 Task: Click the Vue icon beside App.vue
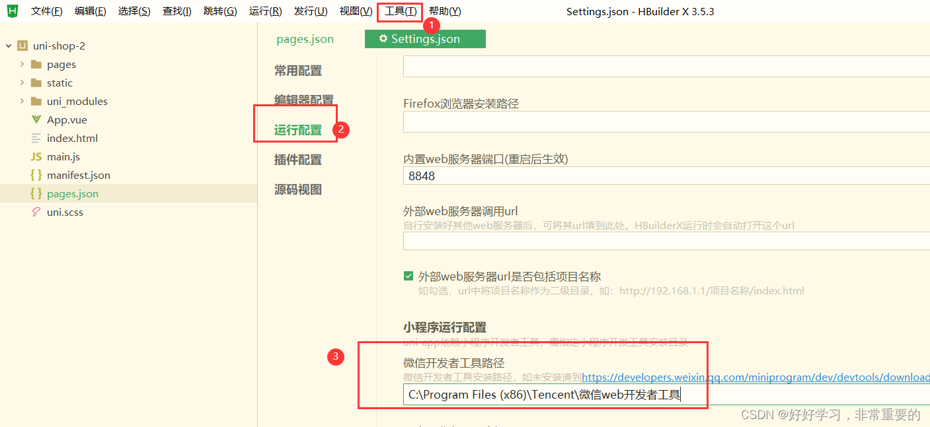tap(38, 119)
